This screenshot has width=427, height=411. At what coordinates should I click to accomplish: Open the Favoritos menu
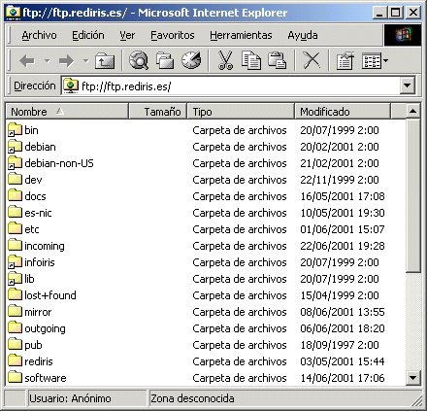(173, 35)
